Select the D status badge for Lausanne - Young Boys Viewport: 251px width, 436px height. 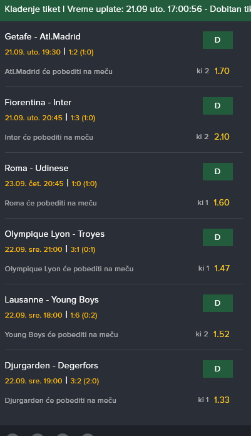pyautogui.click(x=218, y=303)
